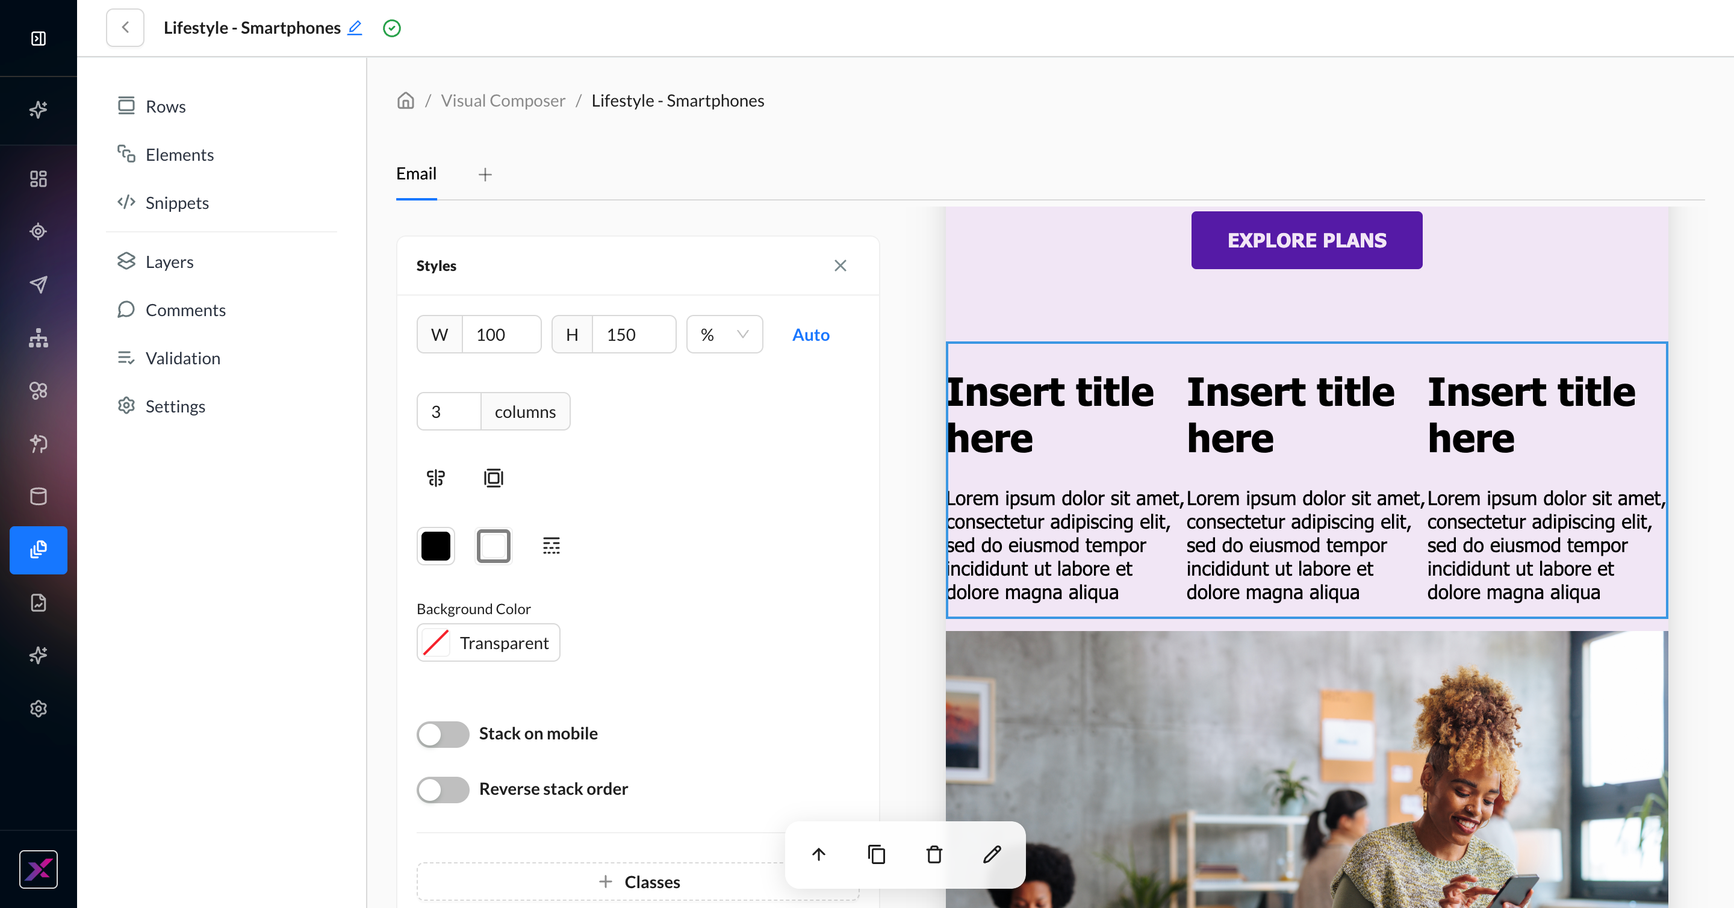Select parent with up arrow icon
The width and height of the screenshot is (1734, 908).
[819, 855]
